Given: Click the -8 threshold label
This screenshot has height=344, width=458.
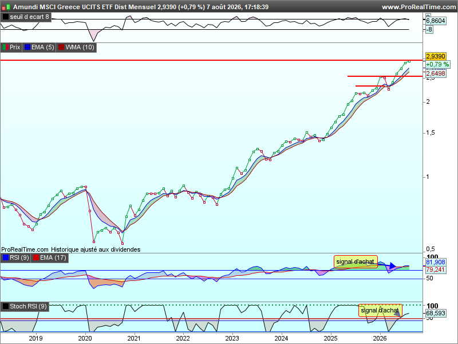Looking at the screenshot, I should point(429,30).
